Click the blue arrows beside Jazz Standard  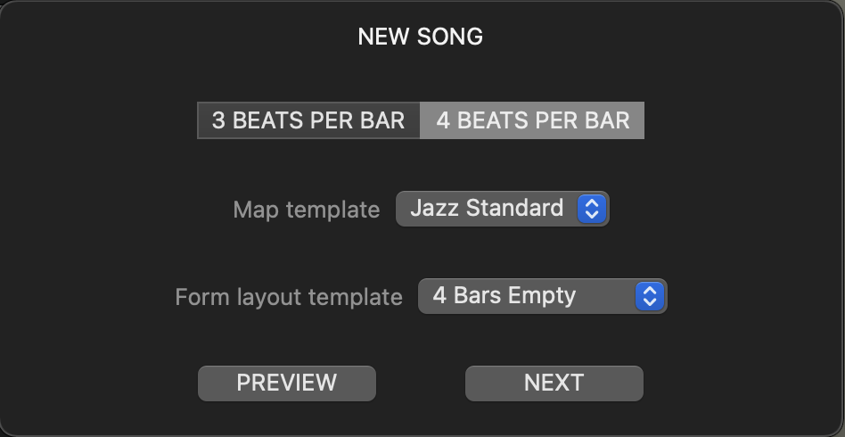click(x=592, y=209)
